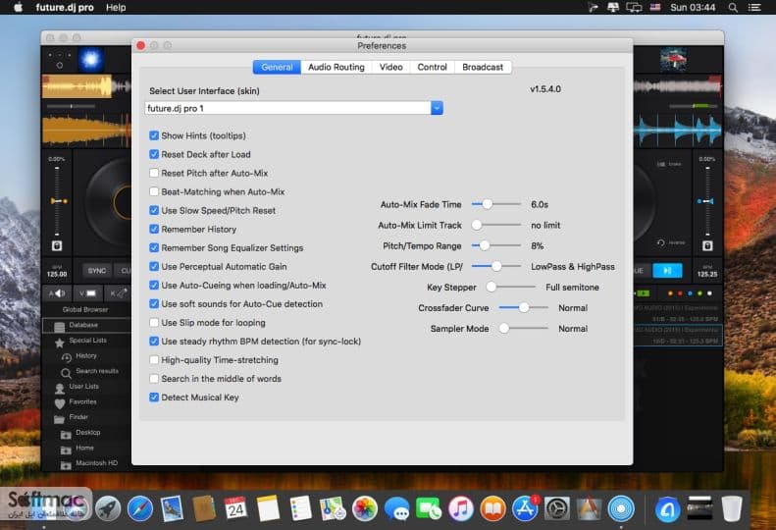
Task: Select Database in the Global Browser
Action: (x=87, y=326)
